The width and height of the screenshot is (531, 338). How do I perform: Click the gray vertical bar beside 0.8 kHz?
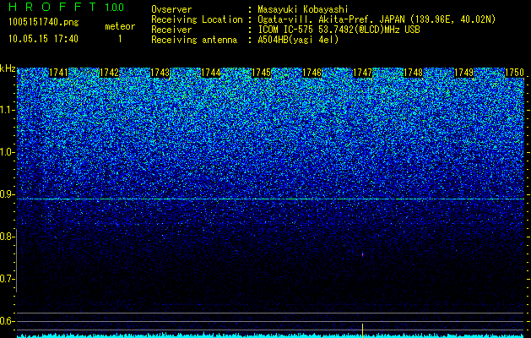pyautogui.click(x=16, y=260)
